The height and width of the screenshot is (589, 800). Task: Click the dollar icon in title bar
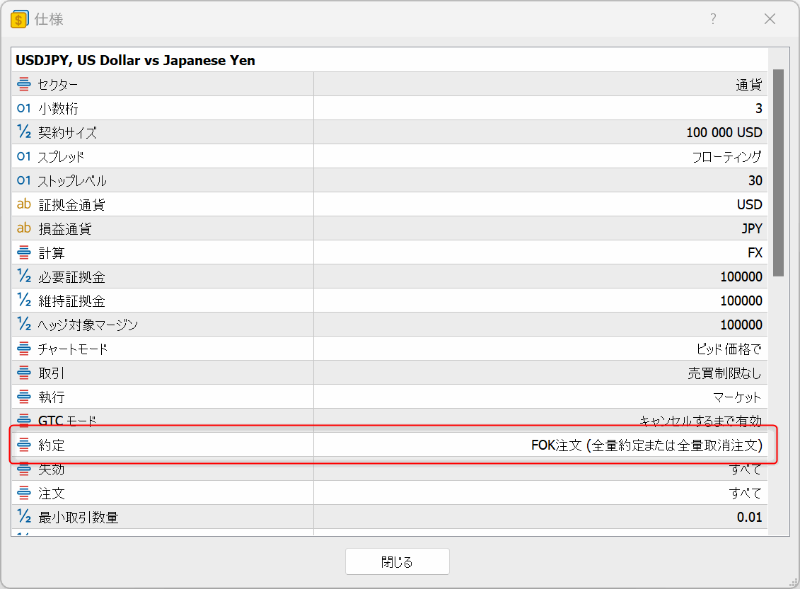click(x=20, y=19)
